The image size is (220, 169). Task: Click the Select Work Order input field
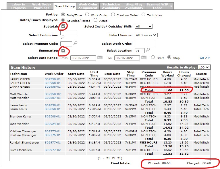click(x=145, y=44)
